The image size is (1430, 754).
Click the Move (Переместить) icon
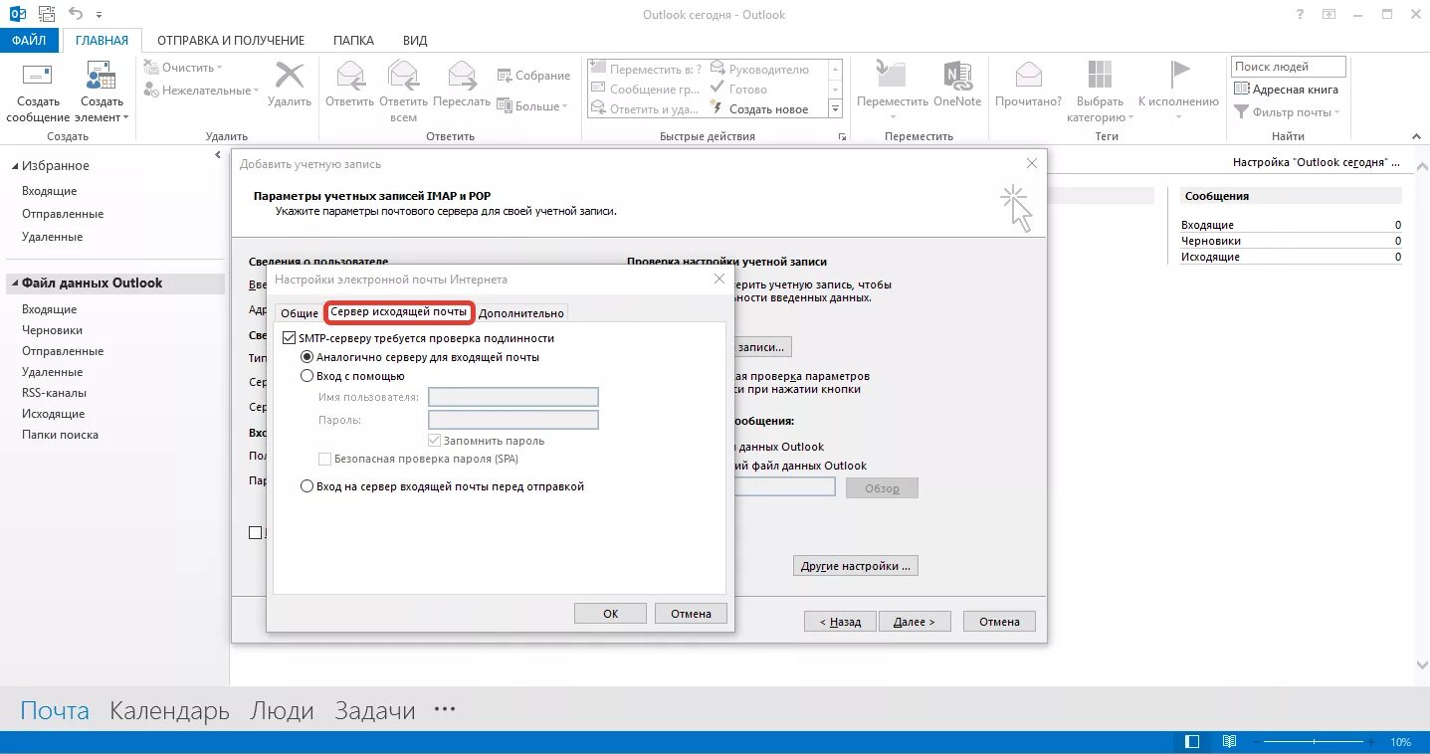[x=891, y=76]
